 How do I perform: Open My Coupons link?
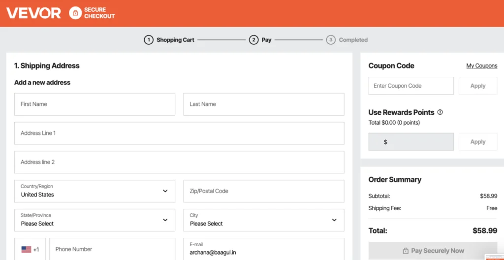(482, 65)
